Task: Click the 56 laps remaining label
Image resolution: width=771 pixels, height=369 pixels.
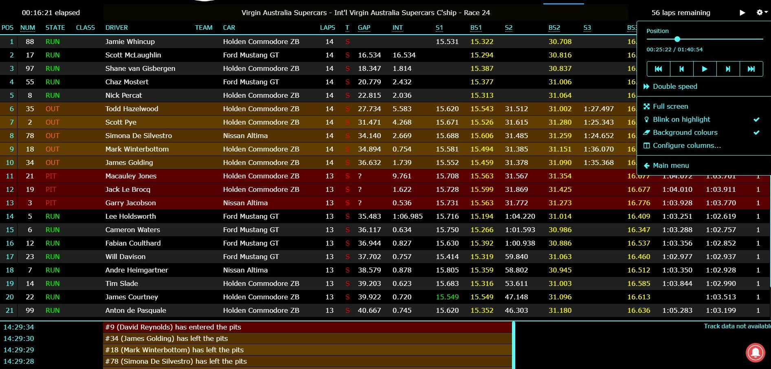Action: (x=681, y=13)
